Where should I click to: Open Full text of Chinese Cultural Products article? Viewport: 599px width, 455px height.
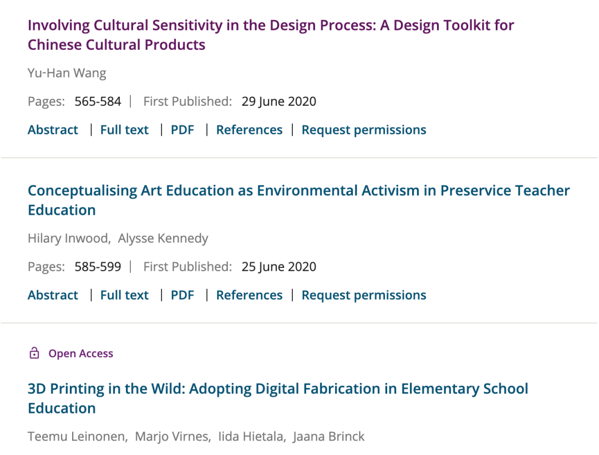(x=124, y=130)
